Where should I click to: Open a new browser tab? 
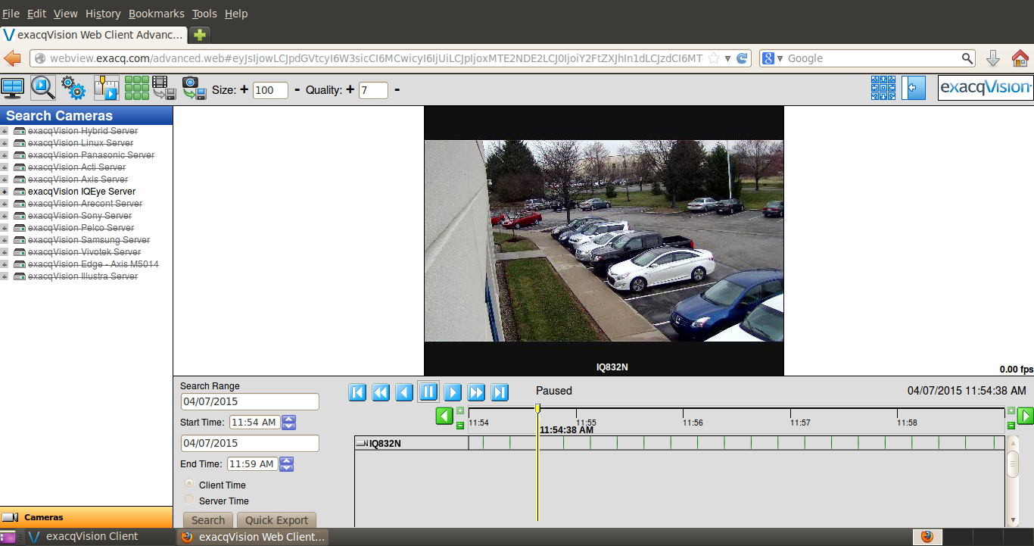pos(200,35)
